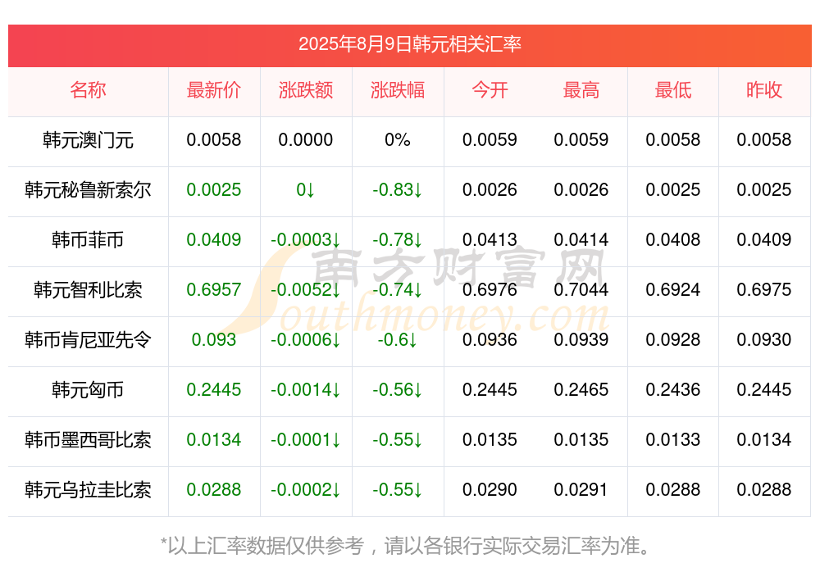Click low value 0.6924 for 韩元智利比索
Screen dimensions: 820x572
tap(673, 289)
